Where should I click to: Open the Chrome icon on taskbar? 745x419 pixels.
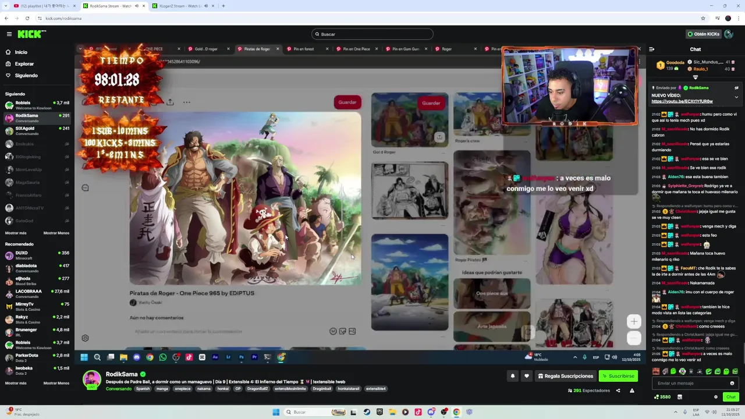click(456, 412)
